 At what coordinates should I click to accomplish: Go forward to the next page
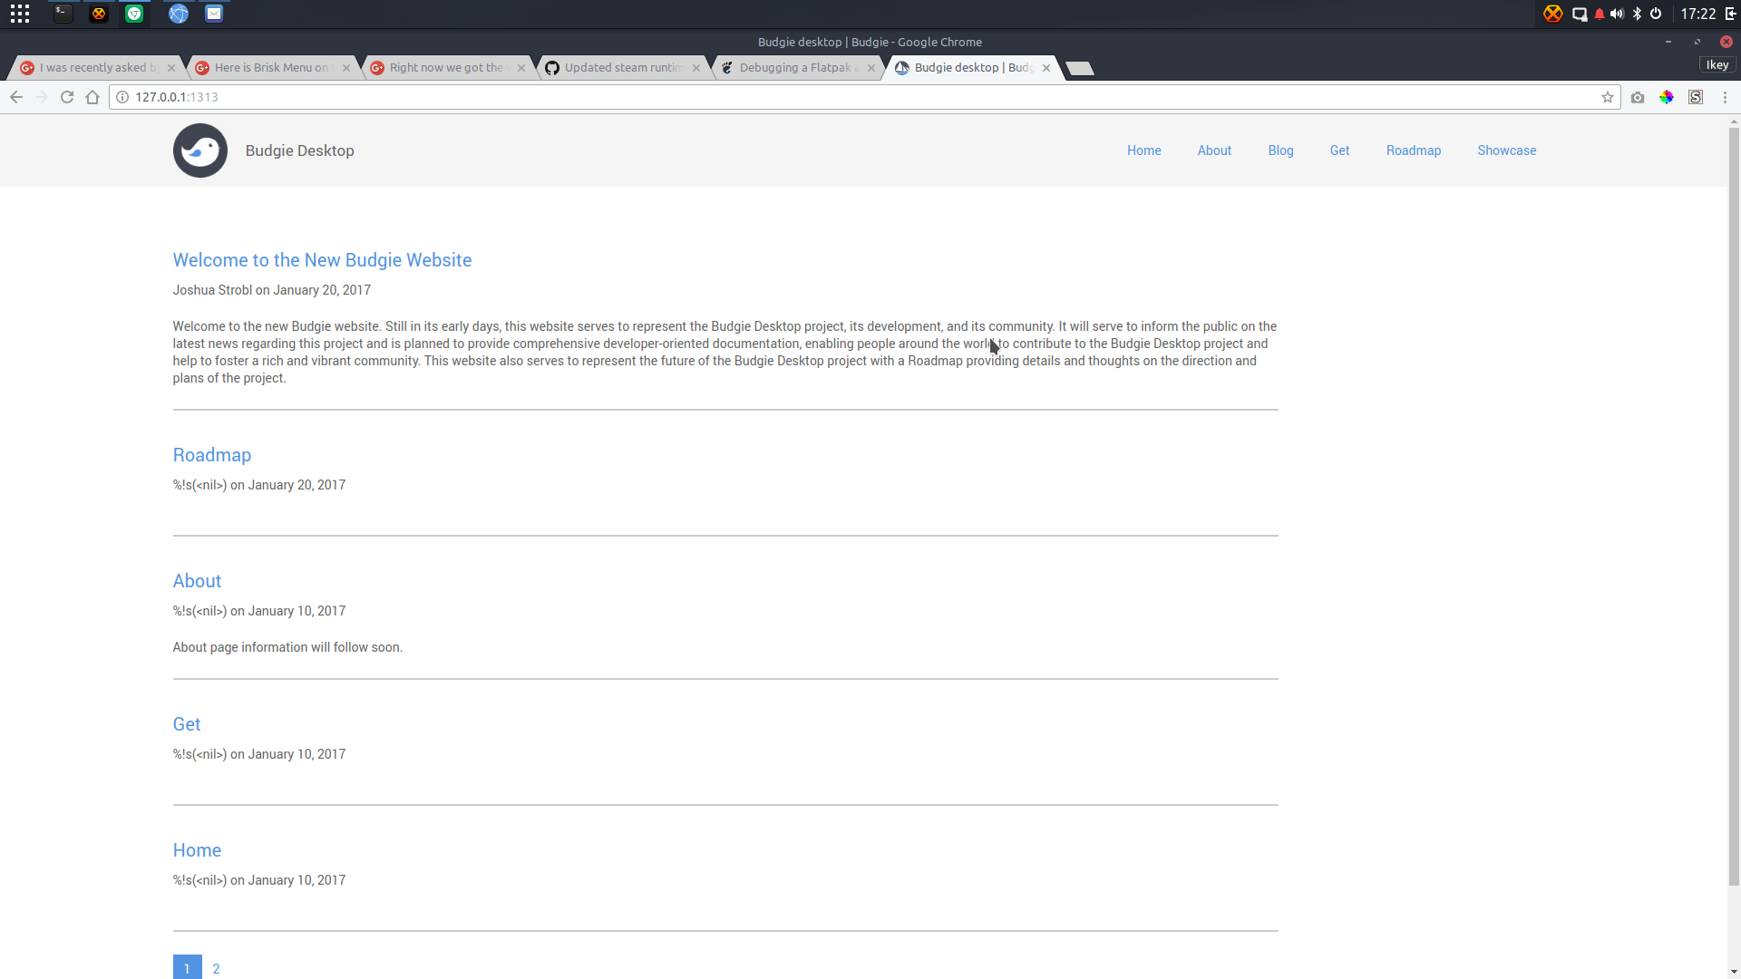click(x=42, y=97)
